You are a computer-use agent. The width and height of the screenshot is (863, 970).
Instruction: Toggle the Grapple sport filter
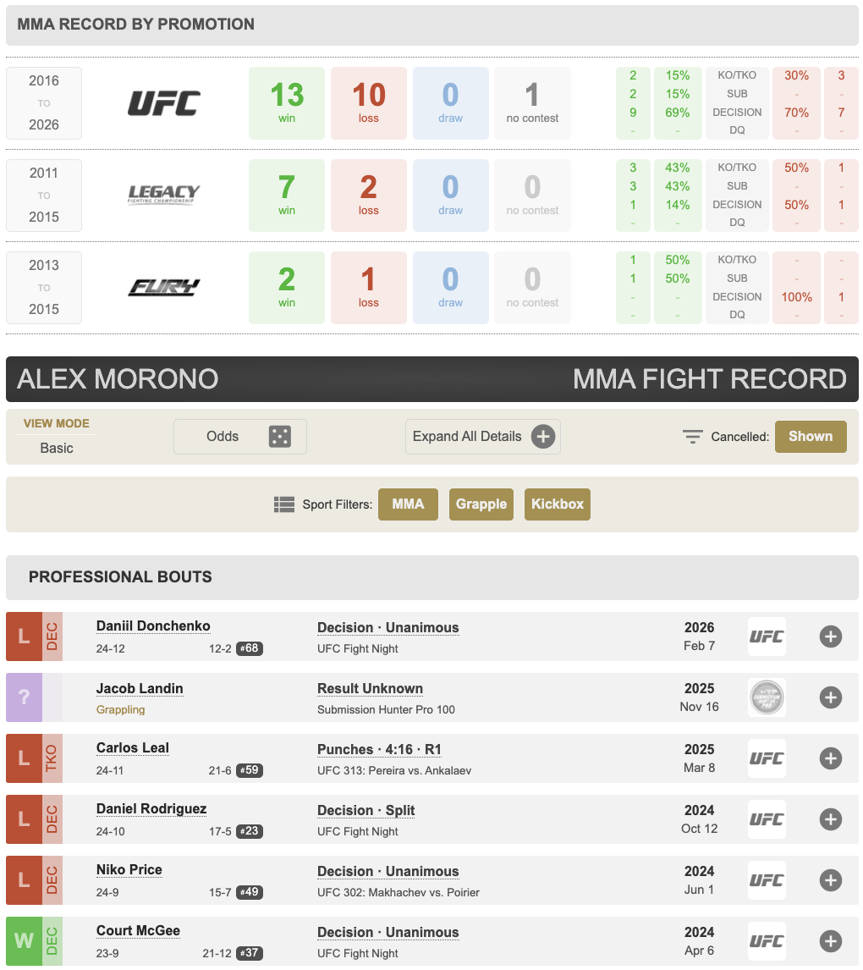point(481,504)
